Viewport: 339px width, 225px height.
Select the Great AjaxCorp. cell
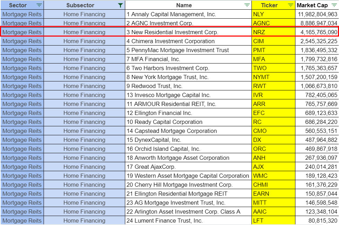(188, 167)
